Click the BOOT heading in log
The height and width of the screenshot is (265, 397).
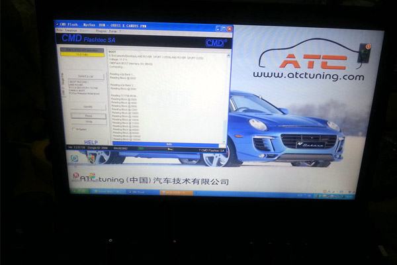pos(112,52)
